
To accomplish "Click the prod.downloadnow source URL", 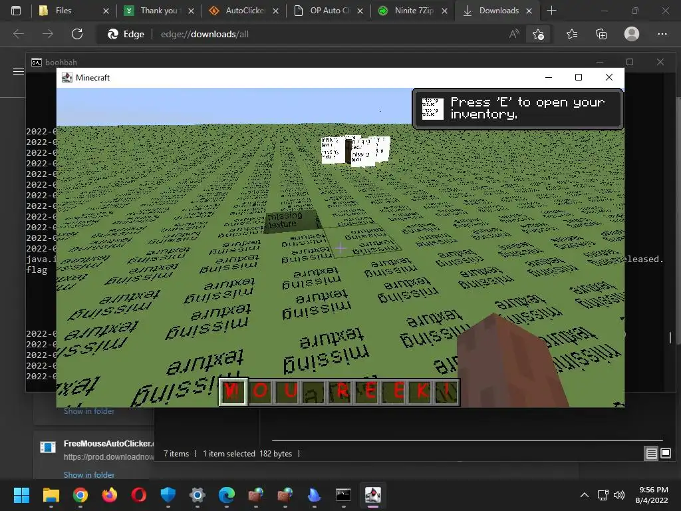I will 108,457.
